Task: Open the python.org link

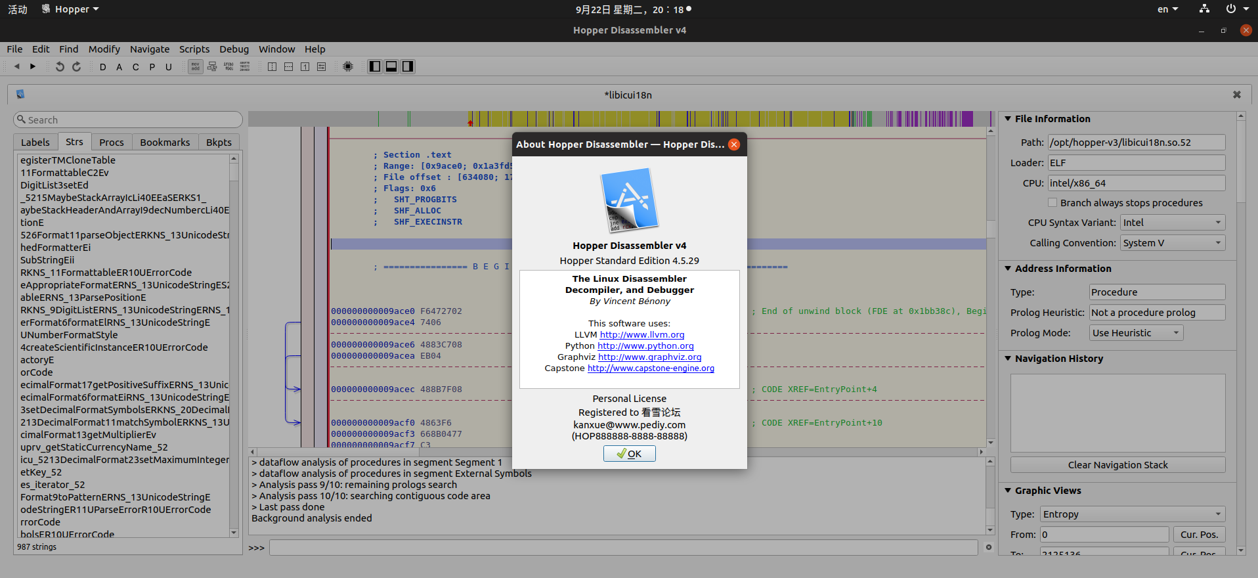Action: [645, 346]
